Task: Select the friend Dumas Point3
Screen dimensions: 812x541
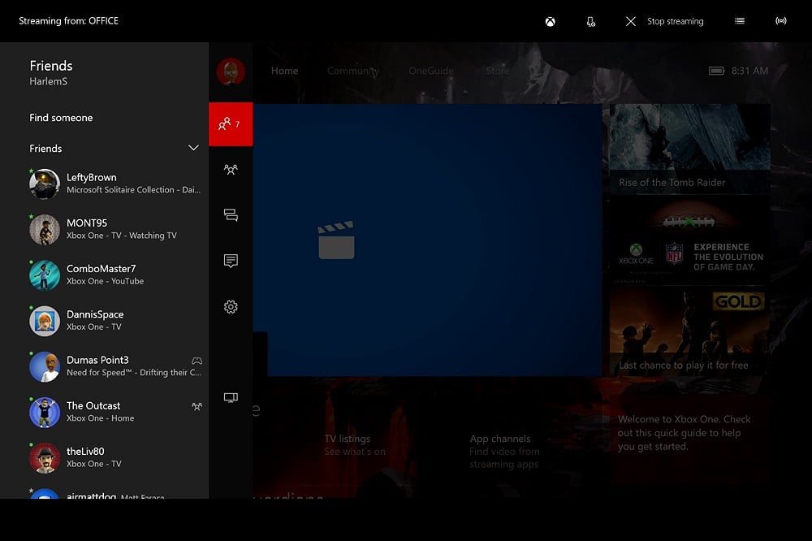Action: [x=115, y=366]
